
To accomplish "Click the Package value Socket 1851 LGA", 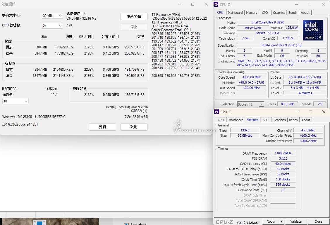I will click(x=267, y=33).
